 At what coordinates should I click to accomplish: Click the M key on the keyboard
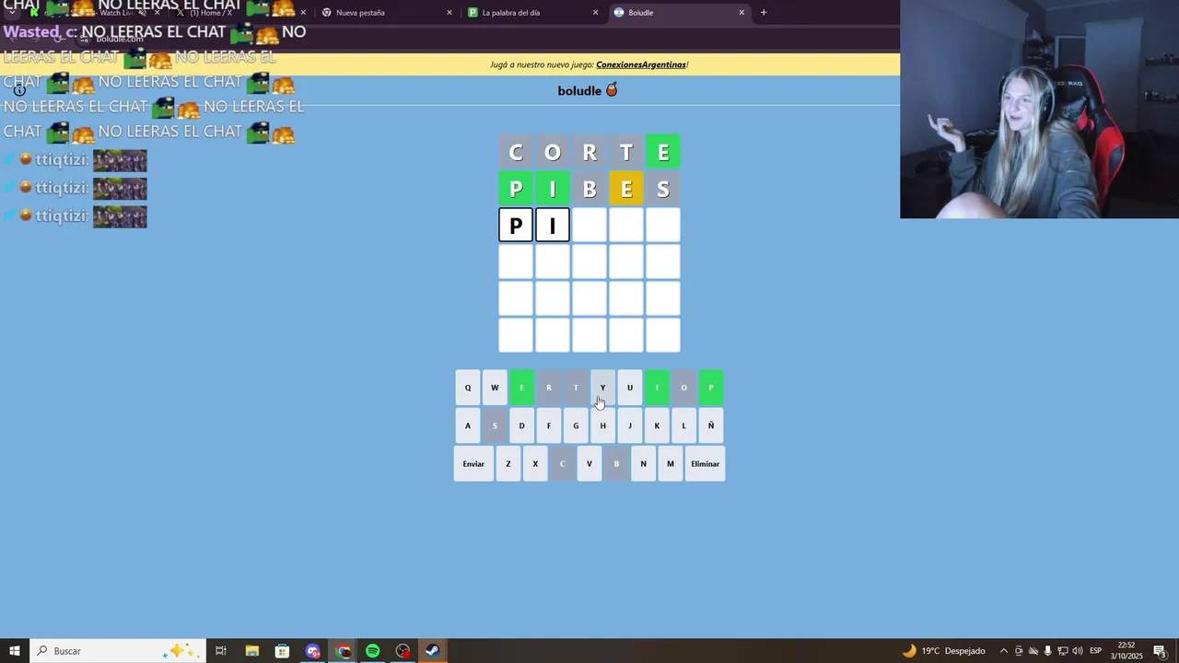tap(671, 464)
